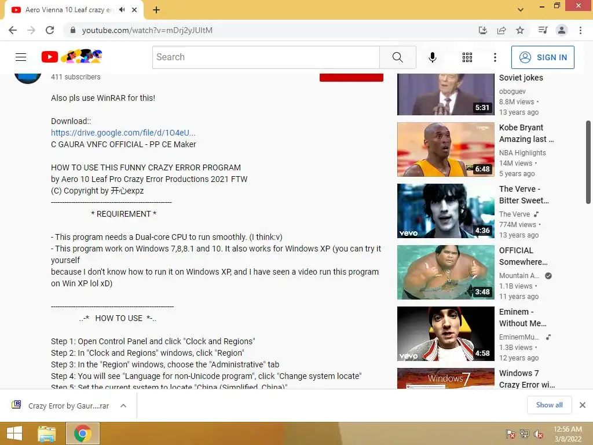Image resolution: width=593 pixels, height=445 pixels.
Task: Bookmark this page with the star icon
Action: 520,30
